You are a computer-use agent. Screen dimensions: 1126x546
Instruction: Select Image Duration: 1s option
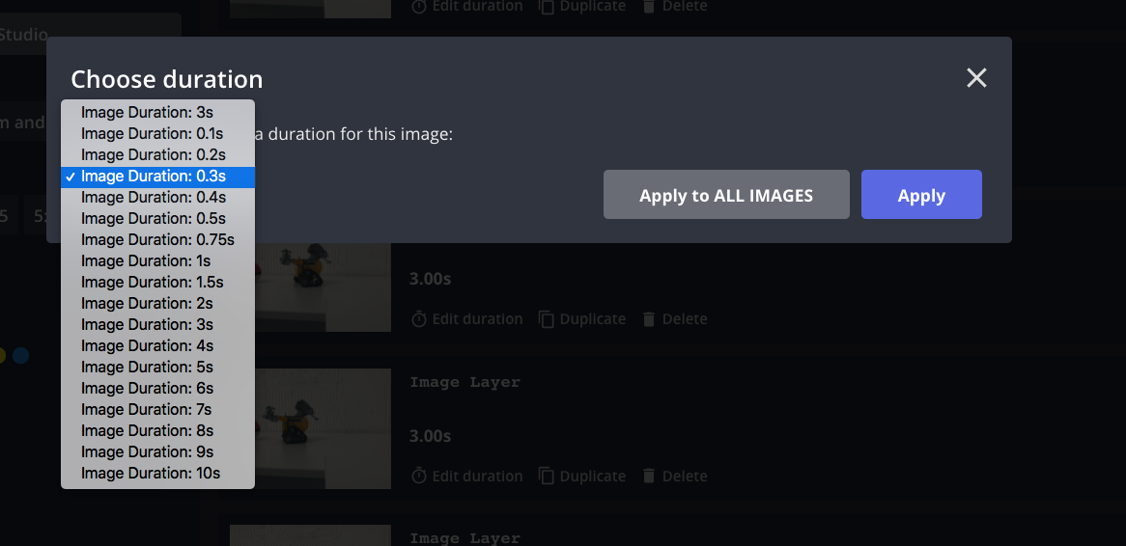(158, 261)
